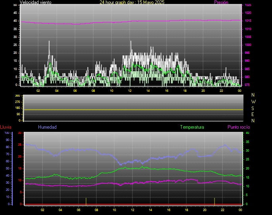
Task: Click the 995 pressure axis value
Action: 247,53
